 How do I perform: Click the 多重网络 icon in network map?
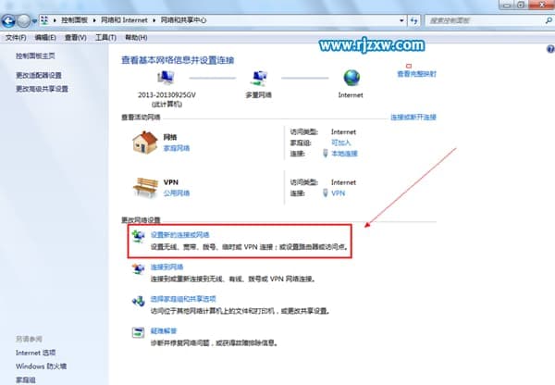click(x=259, y=78)
